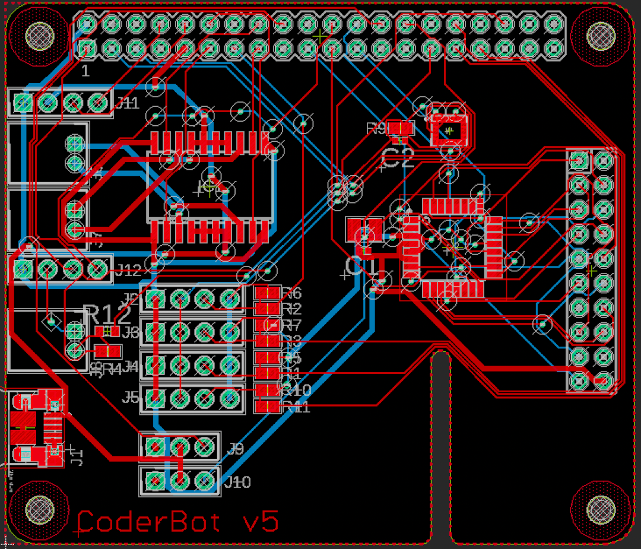Image resolution: width=641 pixels, height=549 pixels.
Task: Select the J5 header label
Action: 131,397
